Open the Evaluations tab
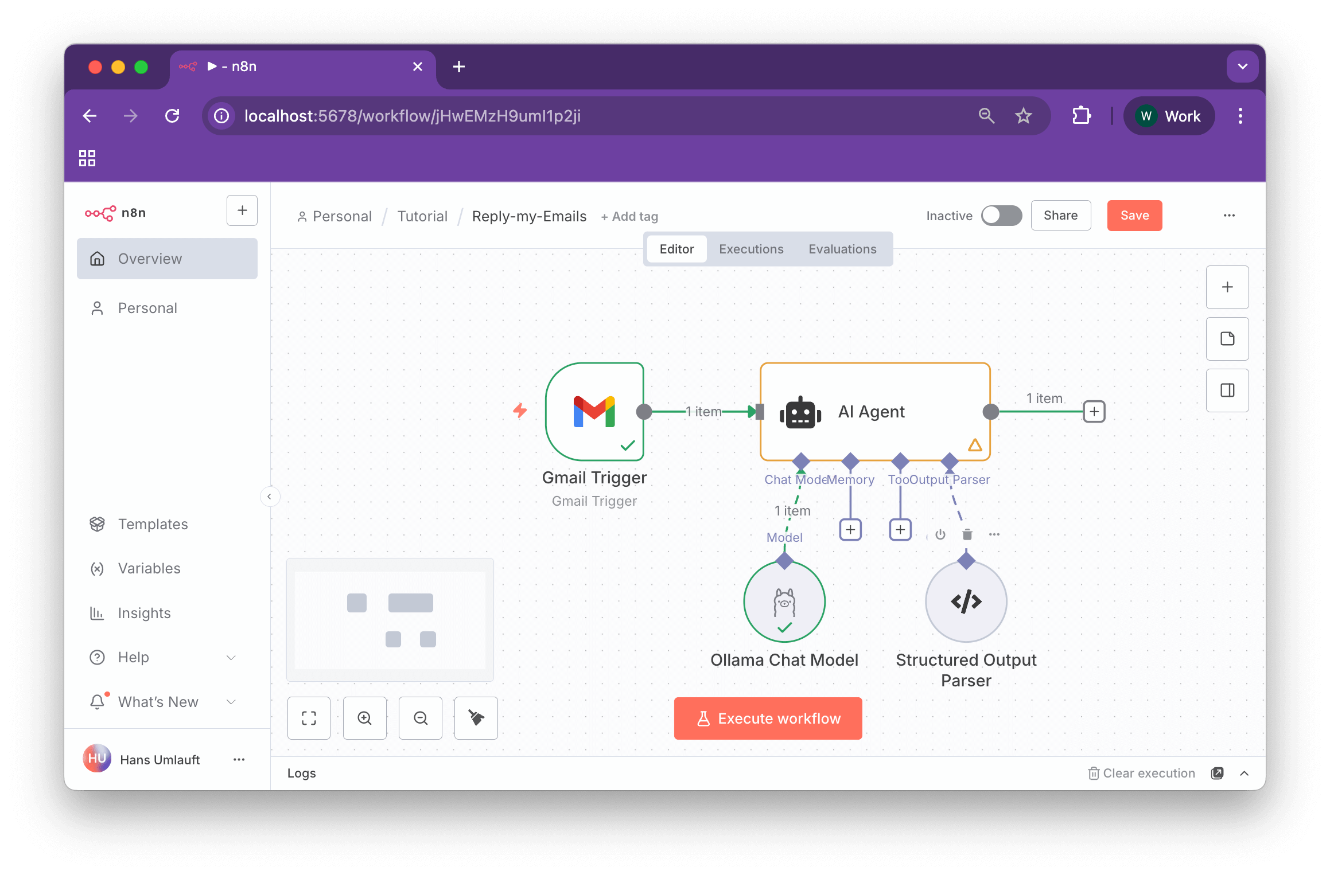The height and width of the screenshot is (875, 1330). click(842, 249)
